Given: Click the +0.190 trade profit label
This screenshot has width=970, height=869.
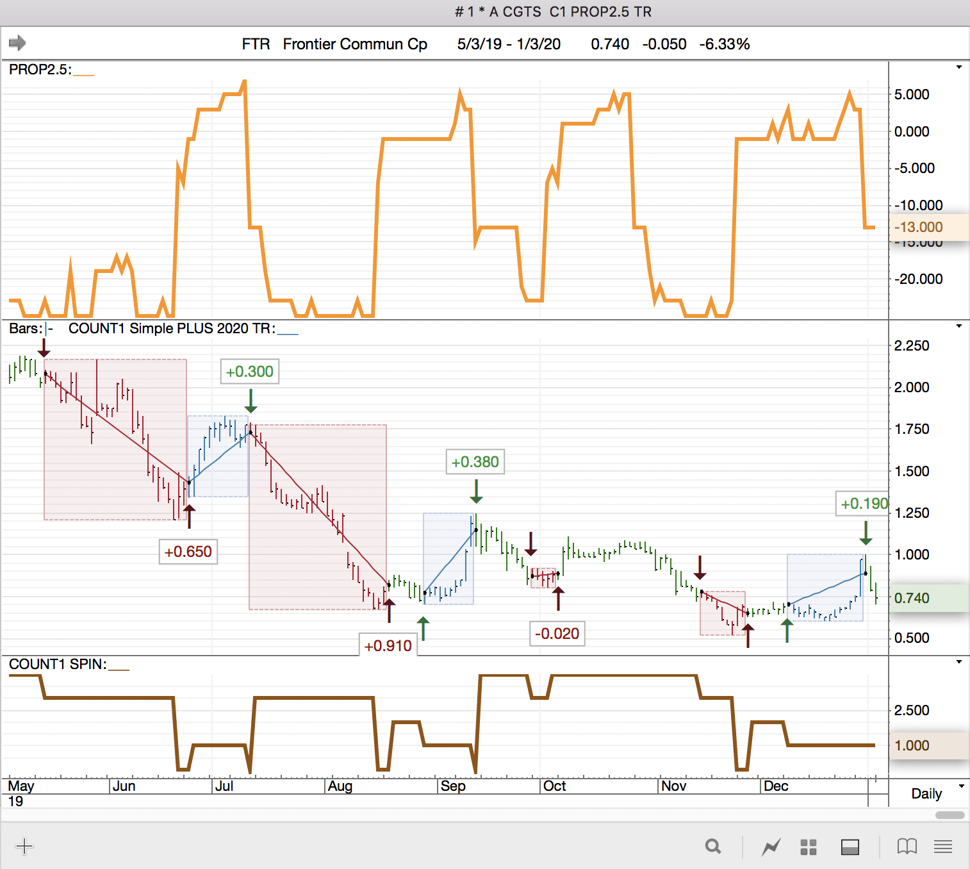Looking at the screenshot, I should (x=864, y=504).
